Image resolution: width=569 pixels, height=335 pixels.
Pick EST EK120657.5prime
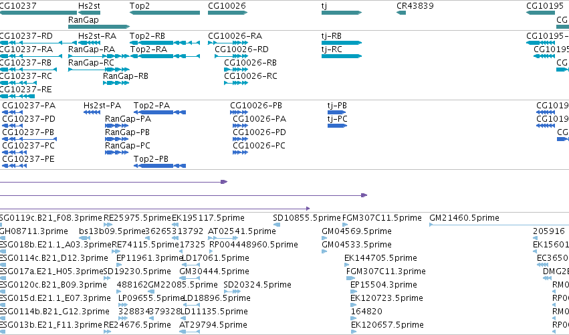click(x=387, y=325)
